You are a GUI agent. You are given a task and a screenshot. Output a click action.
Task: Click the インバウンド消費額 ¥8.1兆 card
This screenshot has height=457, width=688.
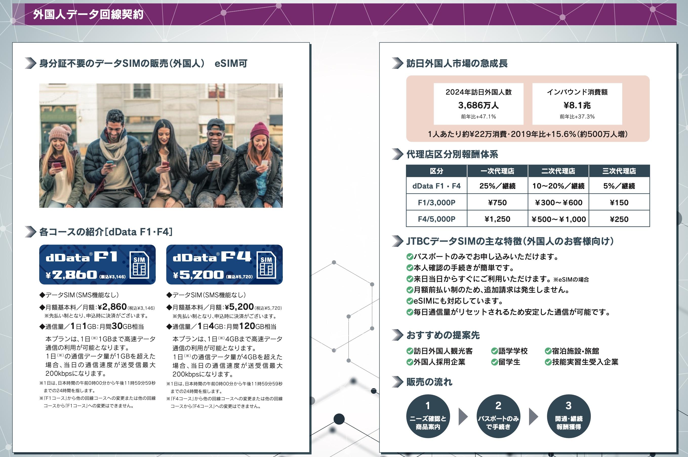pos(577,104)
